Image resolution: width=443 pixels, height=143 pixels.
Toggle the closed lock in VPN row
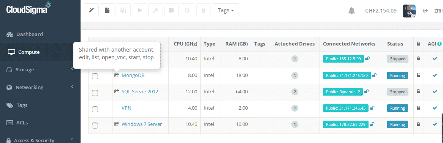point(418,108)
